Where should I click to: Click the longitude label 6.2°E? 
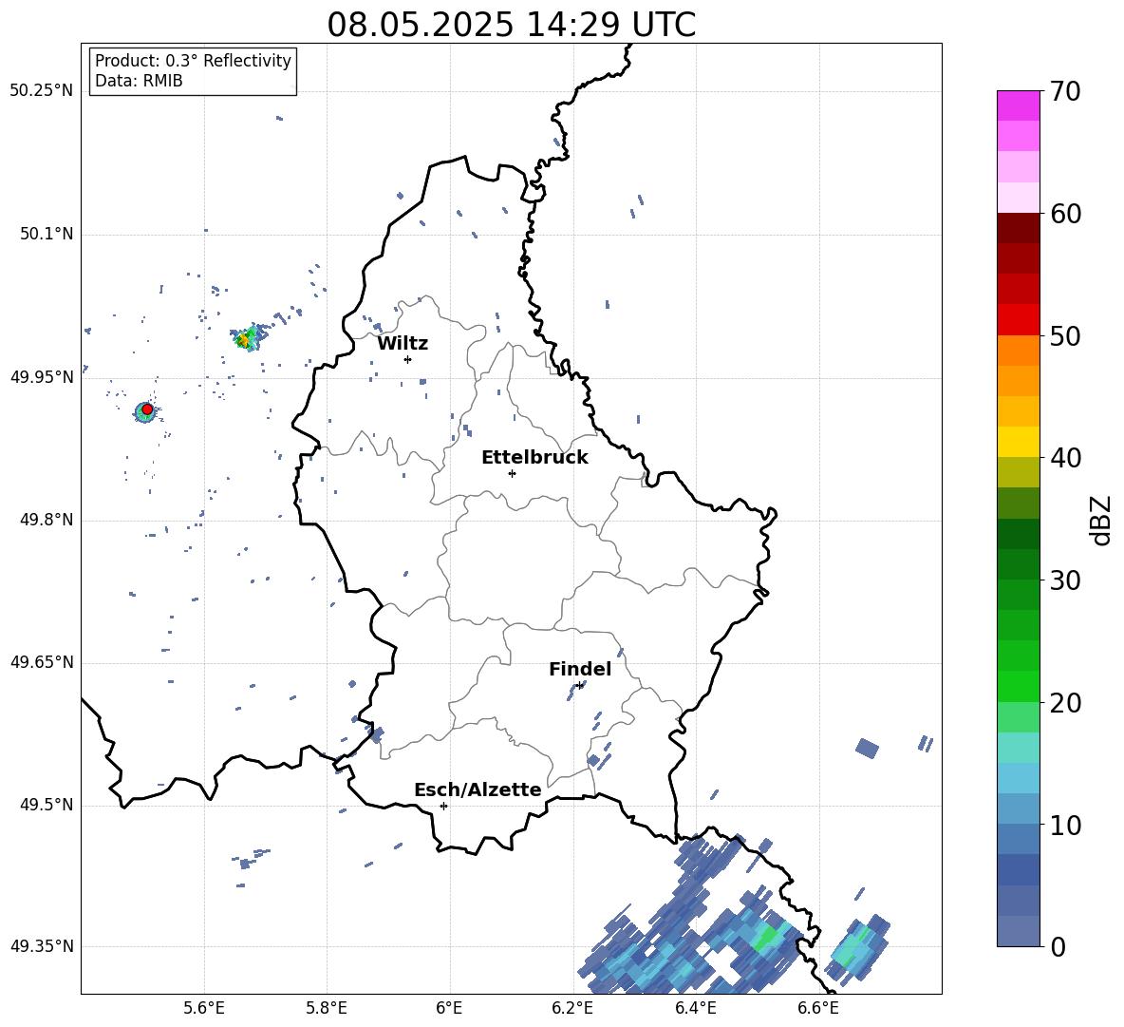(x=572, y=1008)
